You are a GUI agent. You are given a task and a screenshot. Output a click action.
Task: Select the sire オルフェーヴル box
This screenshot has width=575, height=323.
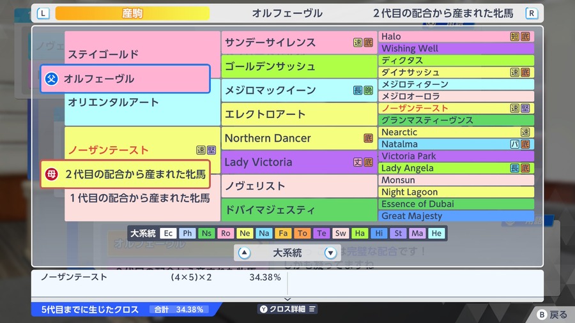click(125, 79)
